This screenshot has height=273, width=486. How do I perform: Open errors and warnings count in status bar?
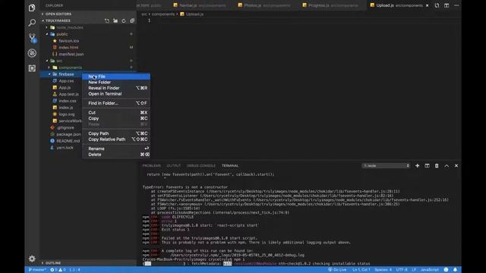coord(58,270)
